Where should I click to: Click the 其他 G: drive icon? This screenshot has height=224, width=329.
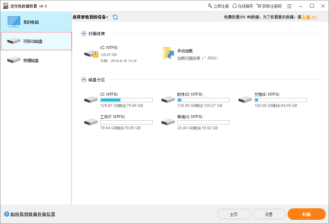pyautogui.click(x=168, y=122)
